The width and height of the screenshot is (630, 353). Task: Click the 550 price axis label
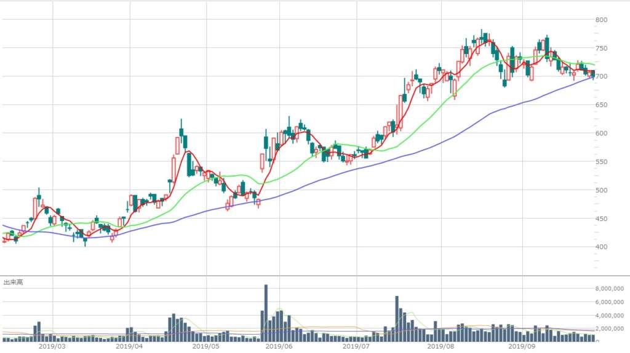pos(601,161)
